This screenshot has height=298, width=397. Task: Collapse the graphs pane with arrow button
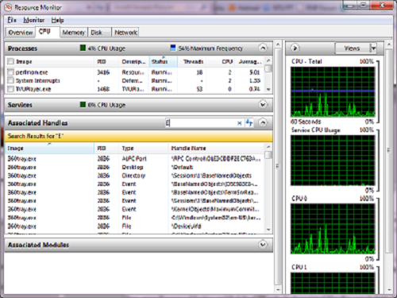point(295,48)
